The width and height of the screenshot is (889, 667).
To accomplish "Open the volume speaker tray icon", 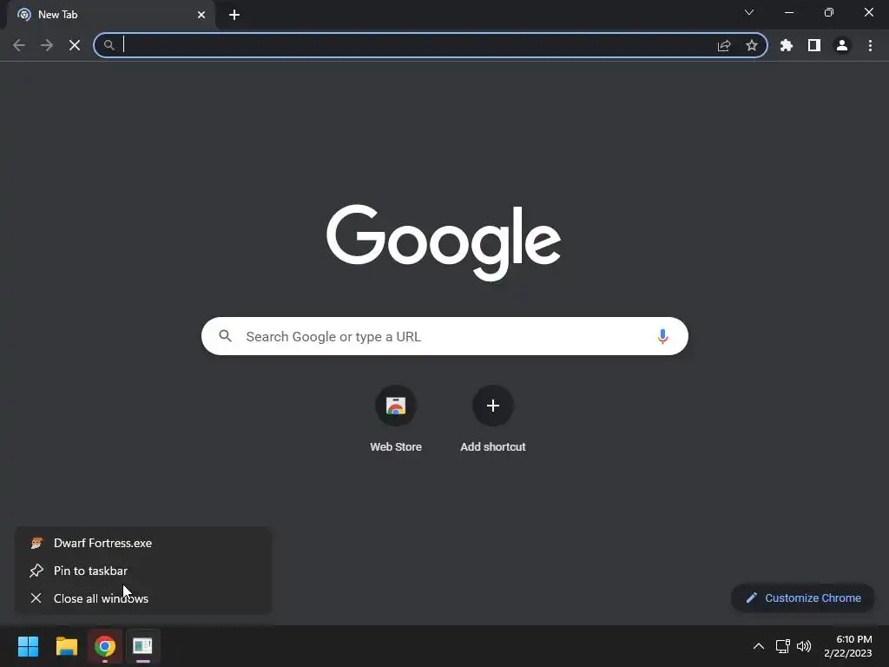I will click(x=804, y=646).
